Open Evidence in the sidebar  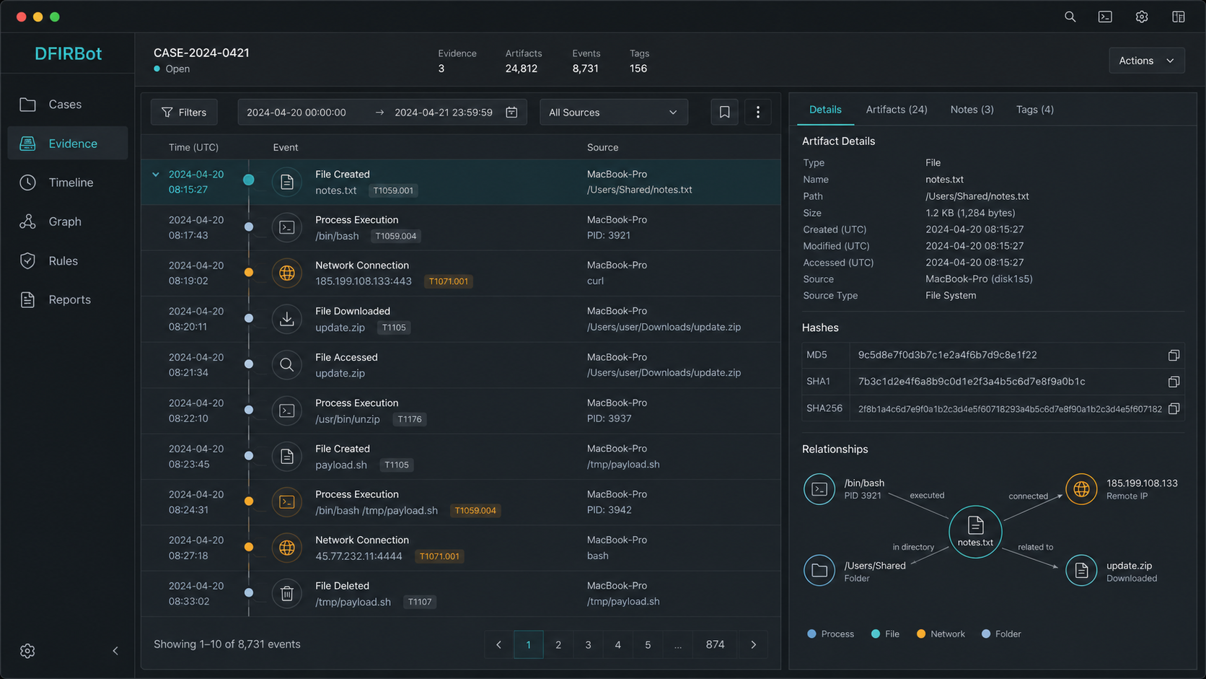(x=68, y=144)
